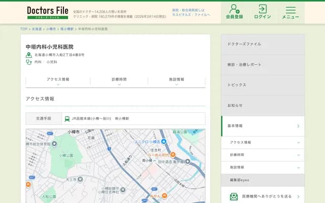The image size is (325, 203).
Task: Open the 会員登録 member registration icon
Action: 234,12
